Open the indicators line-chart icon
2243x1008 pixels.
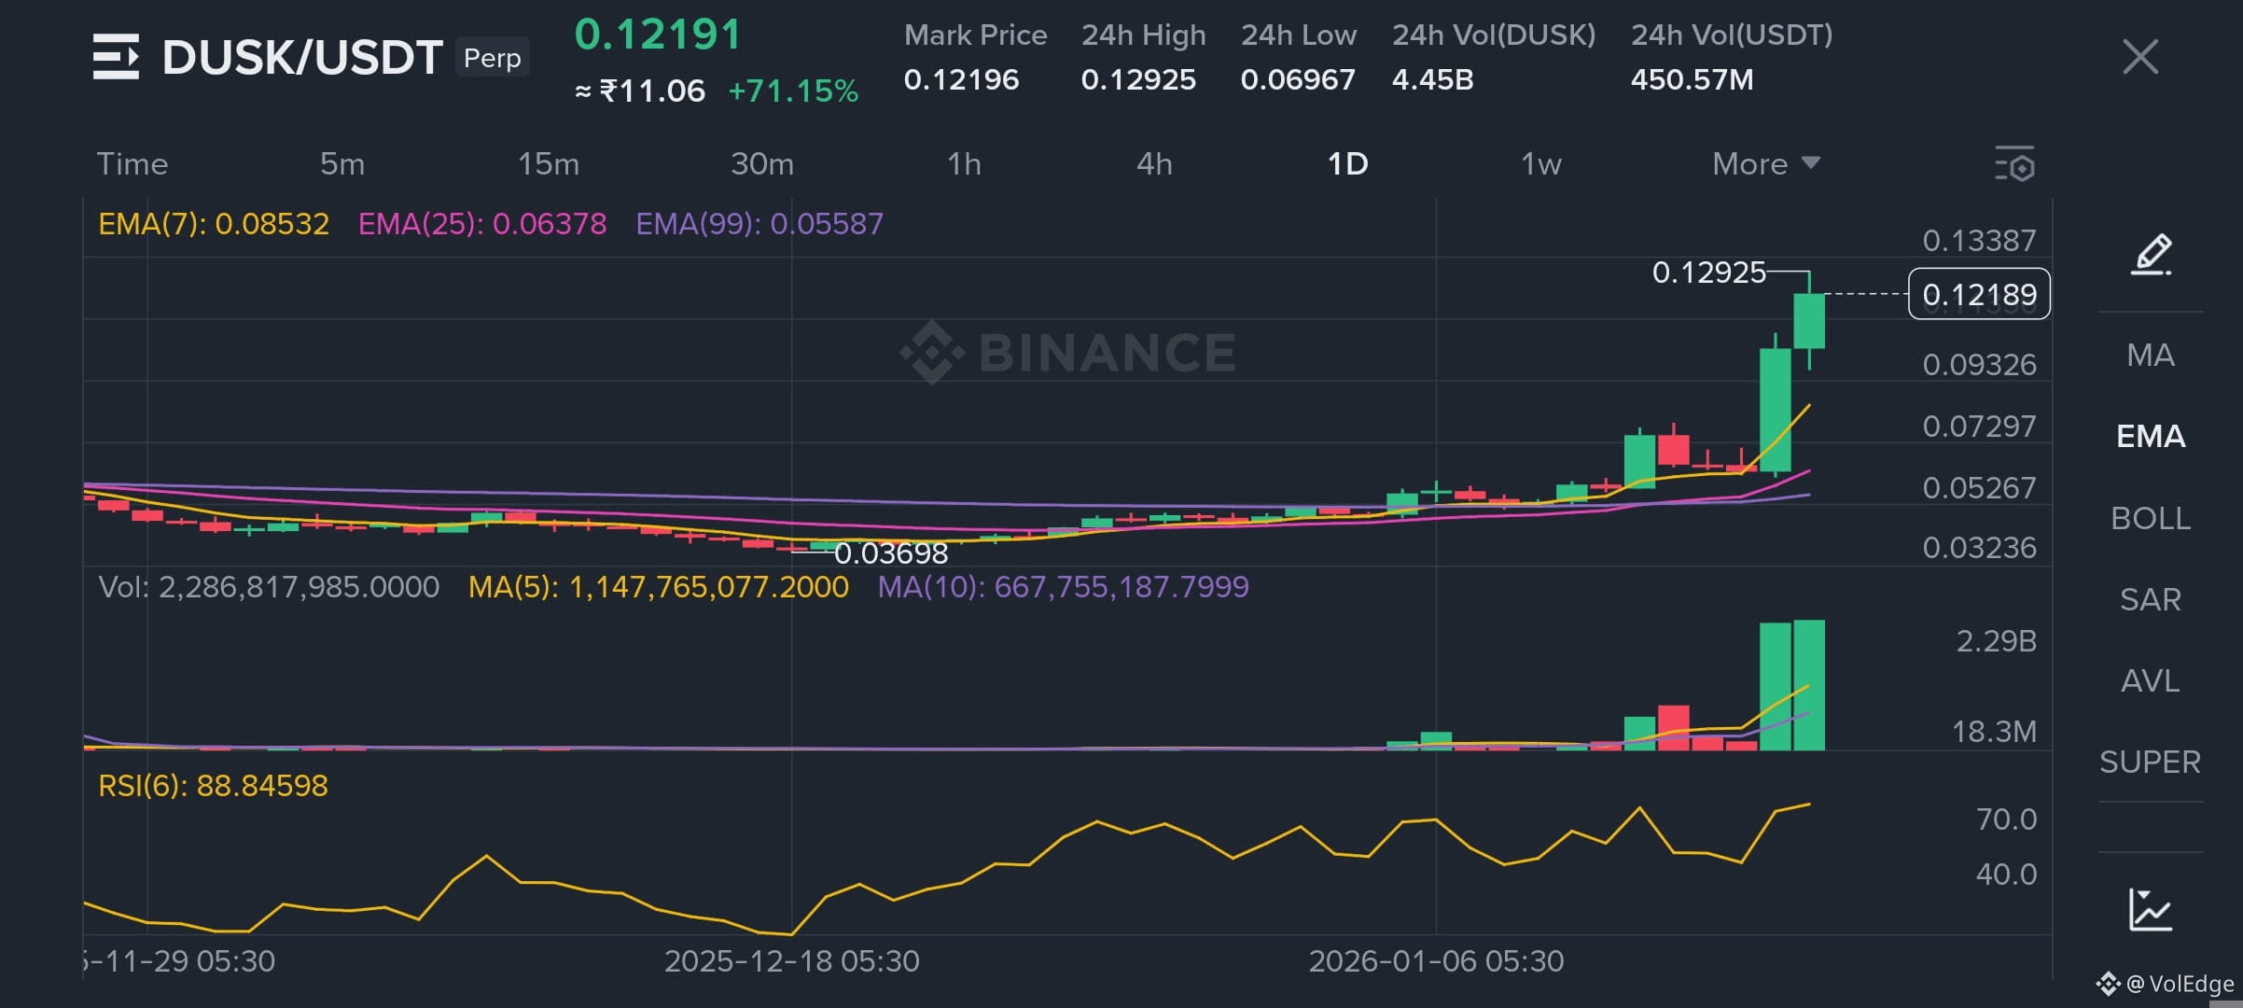tap(2151, 909)
